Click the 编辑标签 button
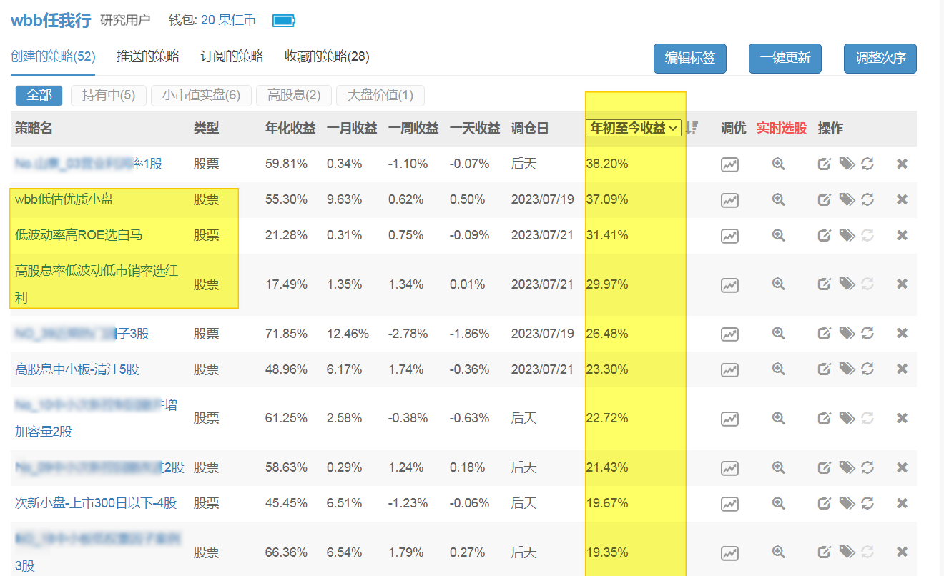This screenshot has height=576, width=944. (689, 59)
